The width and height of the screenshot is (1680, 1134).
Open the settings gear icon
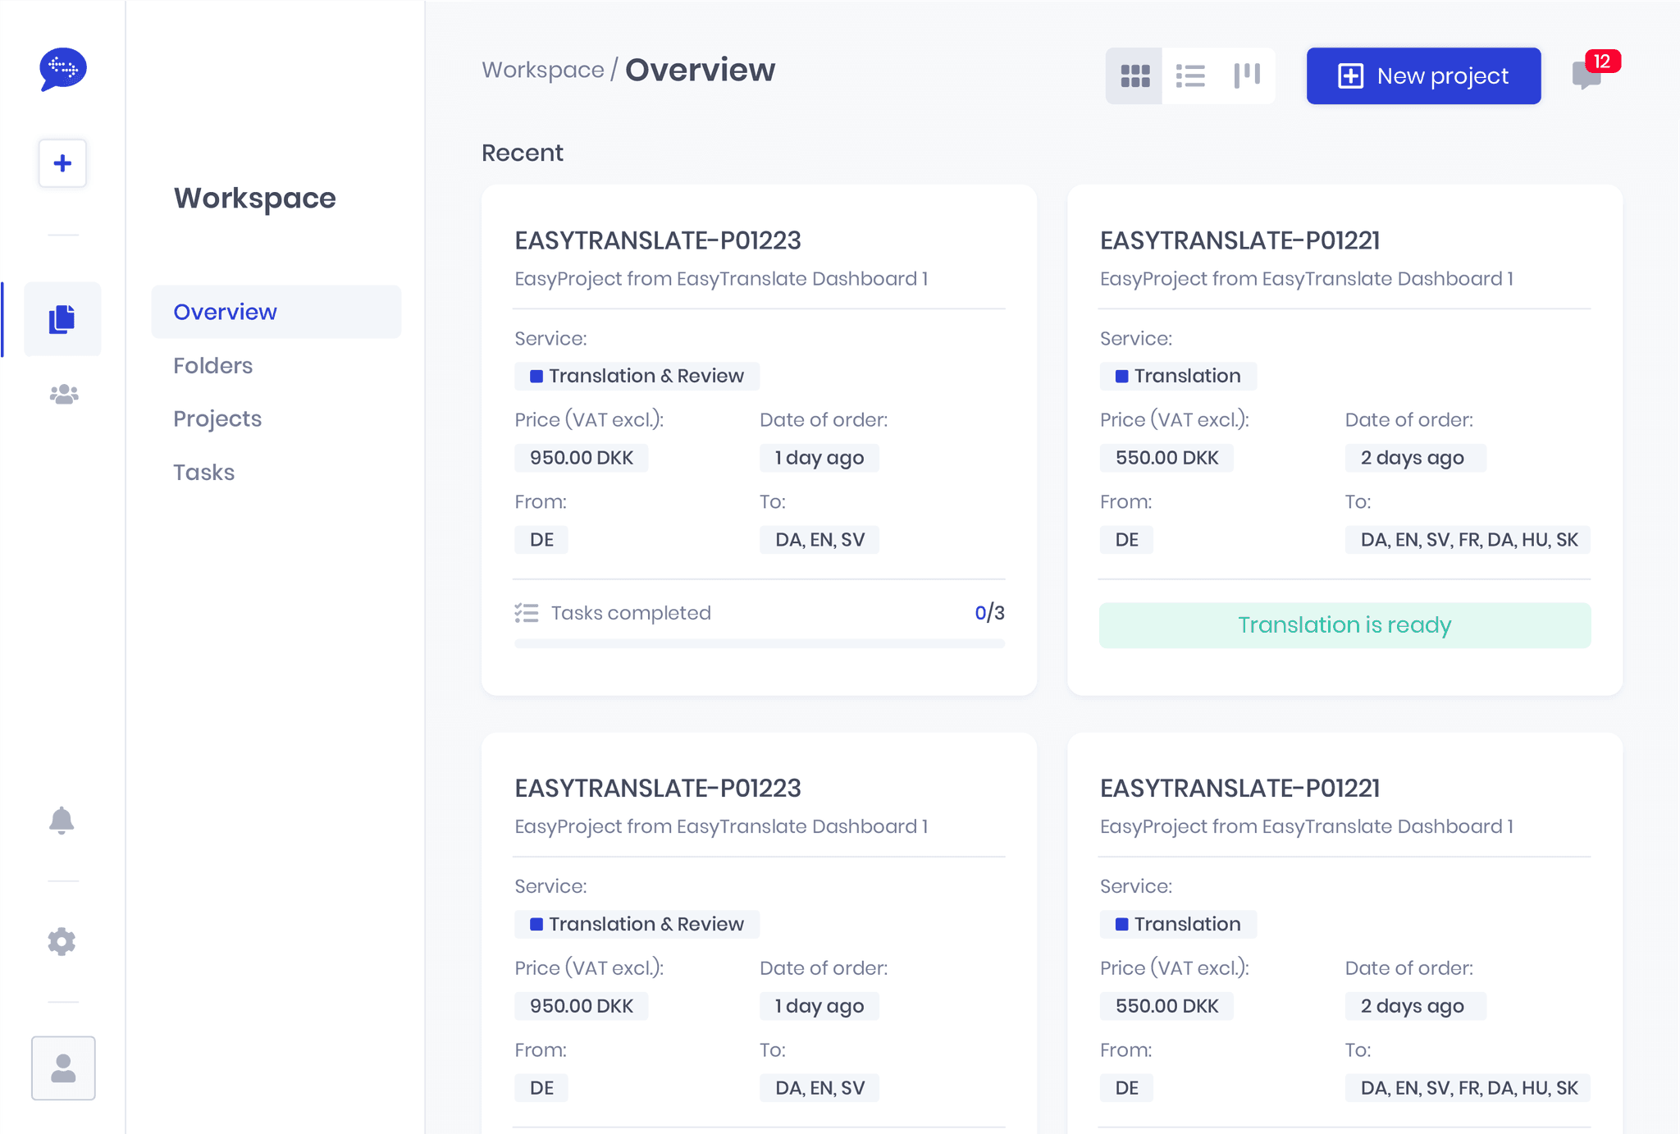tap(62, 941)
